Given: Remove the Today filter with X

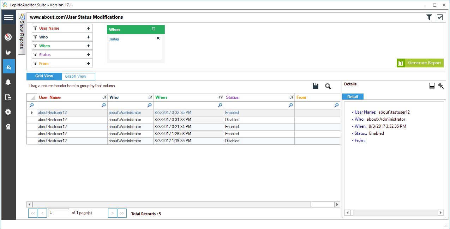Looking at the screenshot, I should [x=158, y=38].
